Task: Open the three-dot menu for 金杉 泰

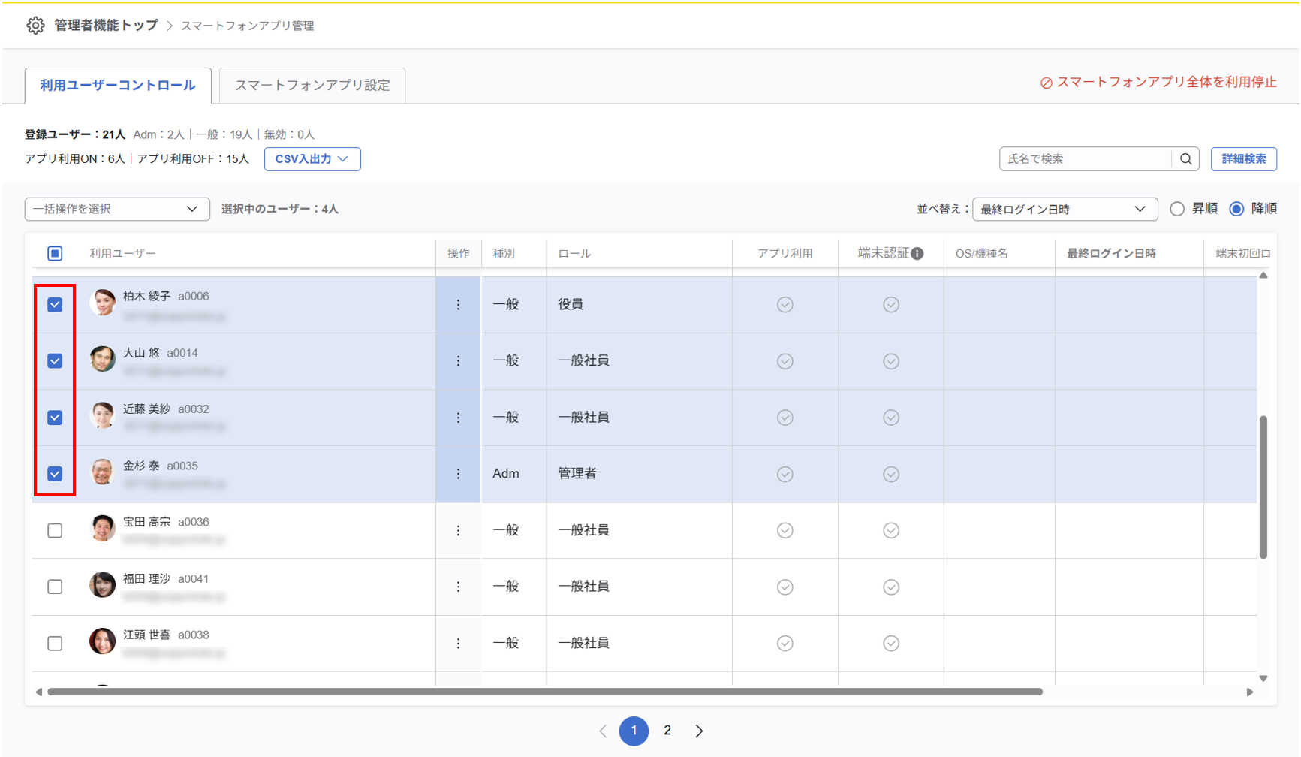Action: pos(458,474)
